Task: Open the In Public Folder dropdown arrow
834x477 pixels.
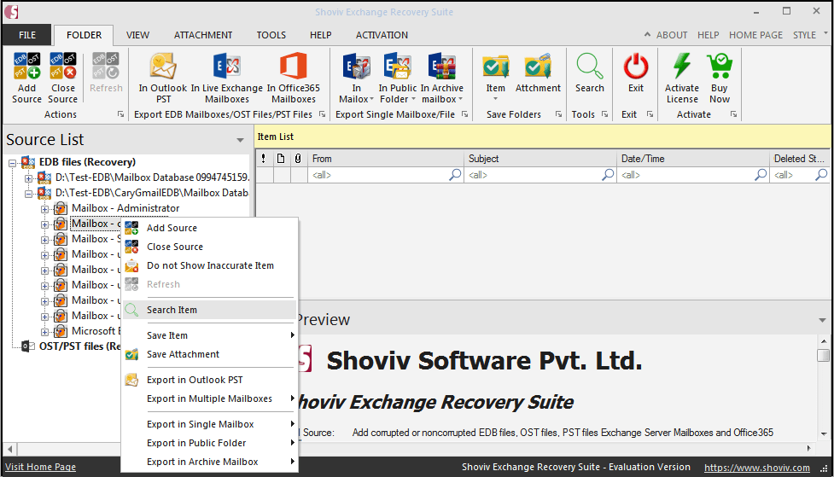Action: pos(413,100)
